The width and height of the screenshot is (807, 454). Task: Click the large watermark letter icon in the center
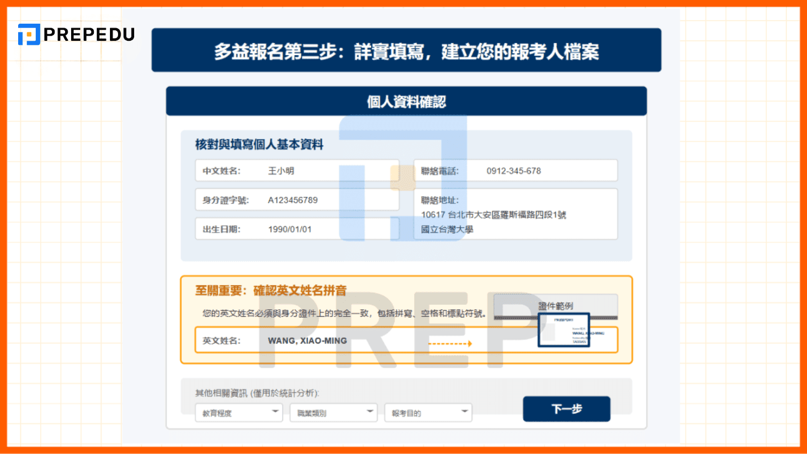(x=403, y=179)
